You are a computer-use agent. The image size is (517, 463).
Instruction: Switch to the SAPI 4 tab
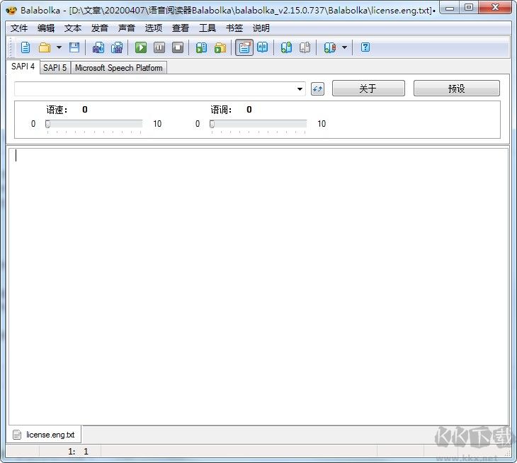pos(23,67)
